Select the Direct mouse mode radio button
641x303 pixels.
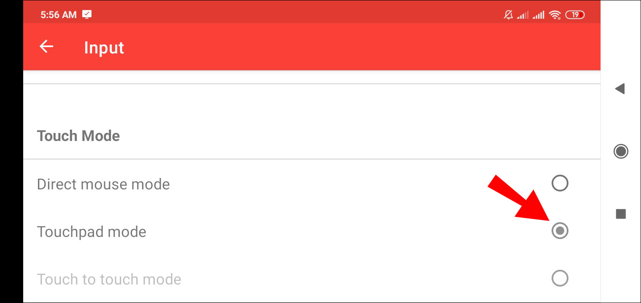coord(560,183)
